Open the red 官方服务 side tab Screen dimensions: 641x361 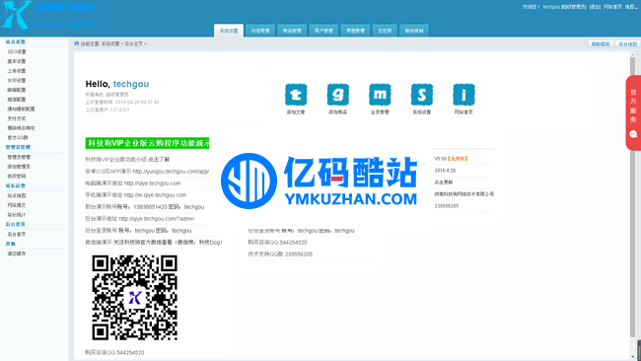633,112
